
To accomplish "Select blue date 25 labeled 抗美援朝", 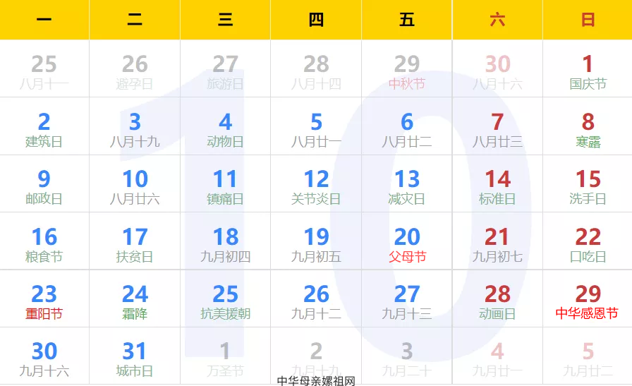I will tap(225, 299).
